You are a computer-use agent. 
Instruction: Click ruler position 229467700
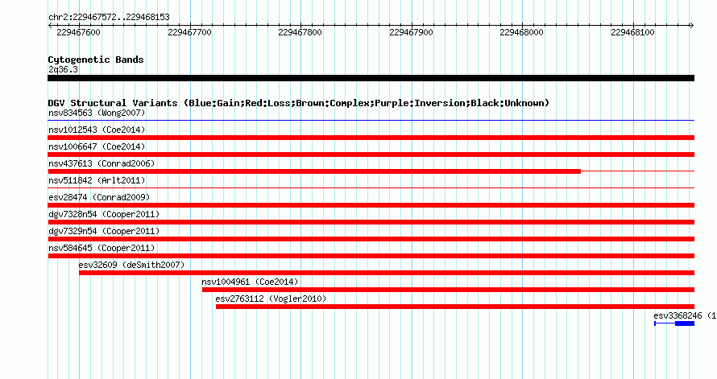tap(190, 32)
